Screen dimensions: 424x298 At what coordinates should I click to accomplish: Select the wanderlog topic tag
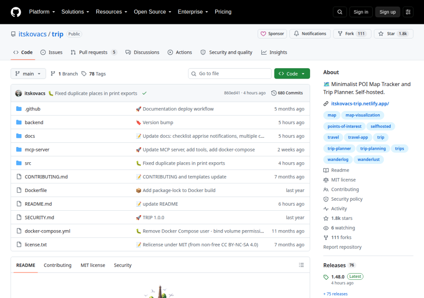pos(338,159)
